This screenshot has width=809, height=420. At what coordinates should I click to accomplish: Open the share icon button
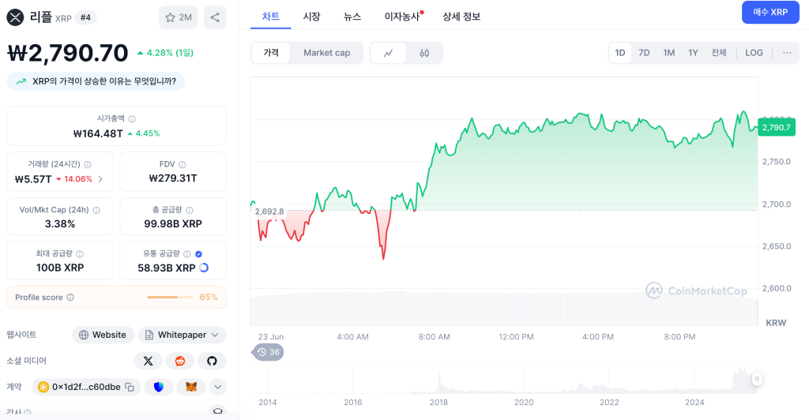click(215, 17)
